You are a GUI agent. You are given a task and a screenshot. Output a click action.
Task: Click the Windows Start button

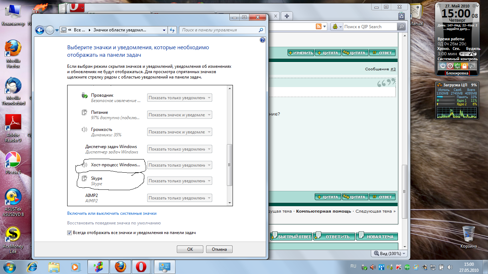pos(10,267)
